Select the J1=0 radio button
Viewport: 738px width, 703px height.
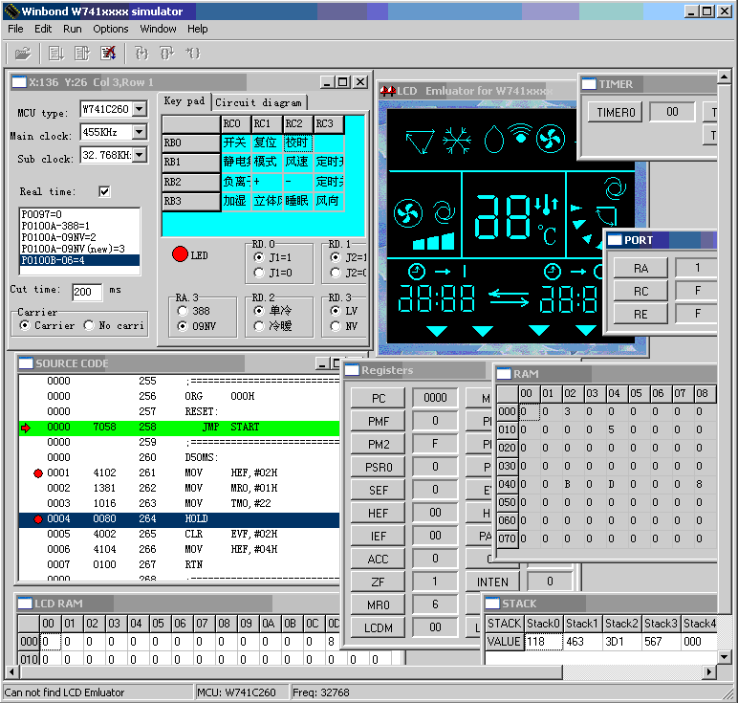coord(258,273)
